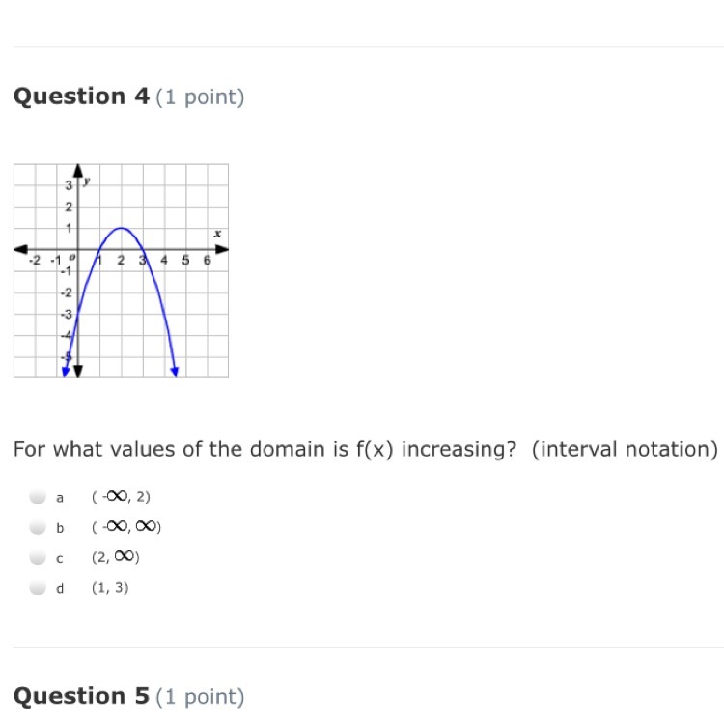Click the label letter d
Screen dimensions: 724x724
[x=60, y=588]
